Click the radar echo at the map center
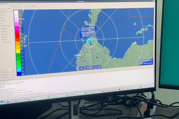 [x=89, y=40]
